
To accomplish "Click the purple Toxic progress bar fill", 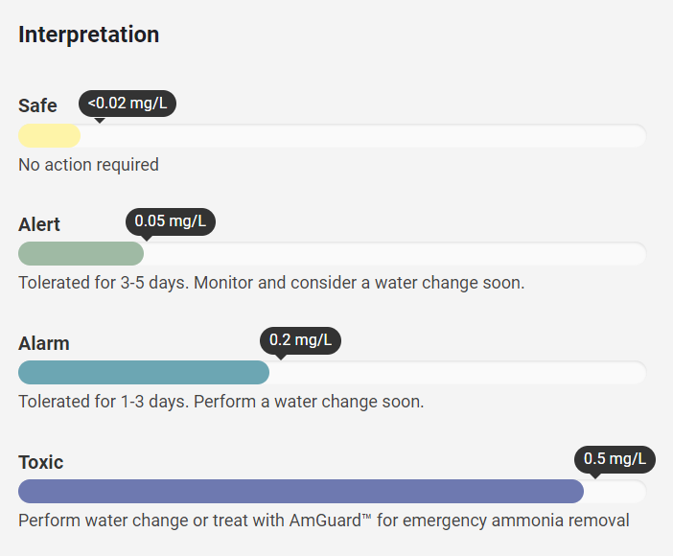I will pyautogui.click(x=300, y=492).
